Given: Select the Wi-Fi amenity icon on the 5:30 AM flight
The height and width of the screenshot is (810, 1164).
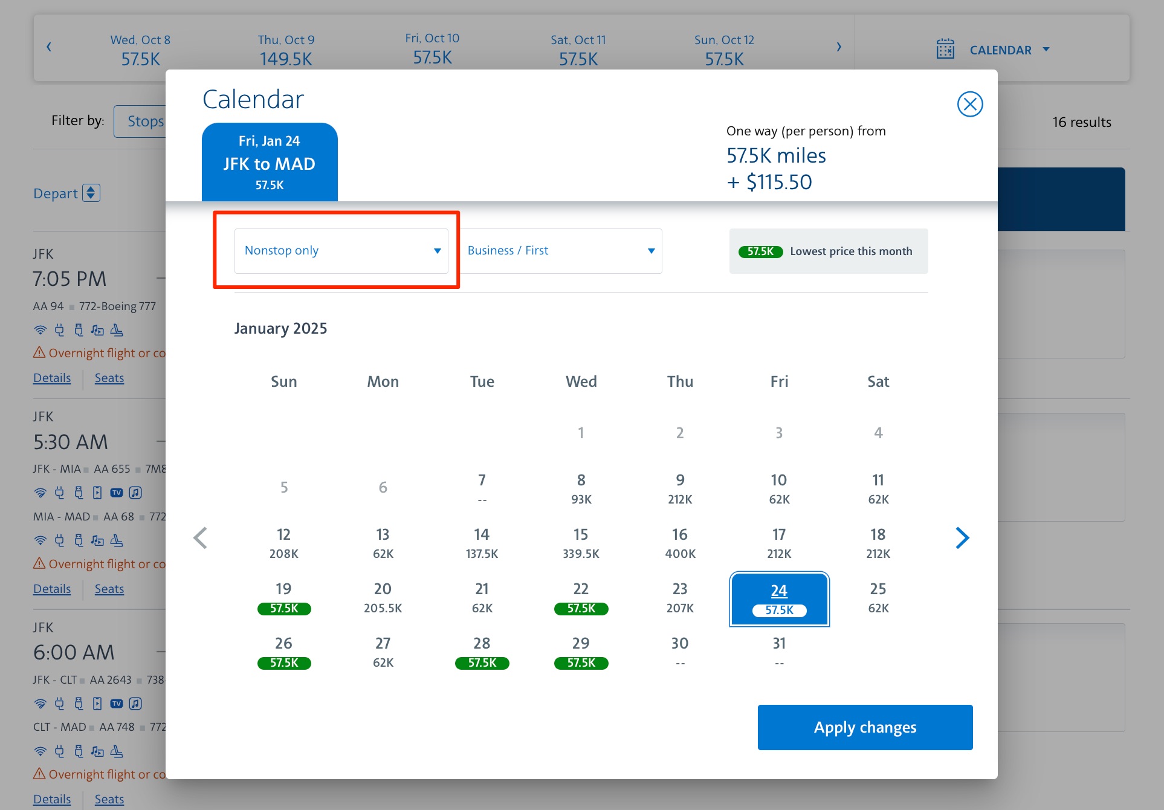Looking at the screenshot, I should click(40, 492).
